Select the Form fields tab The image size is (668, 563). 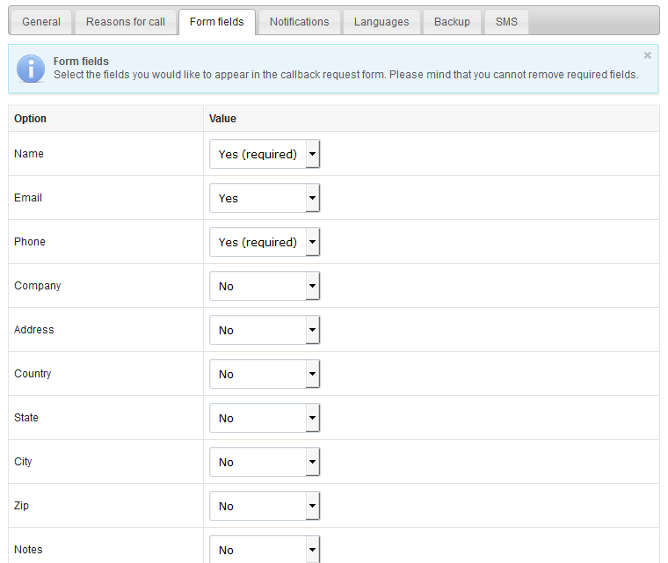[x=217, y=22]
